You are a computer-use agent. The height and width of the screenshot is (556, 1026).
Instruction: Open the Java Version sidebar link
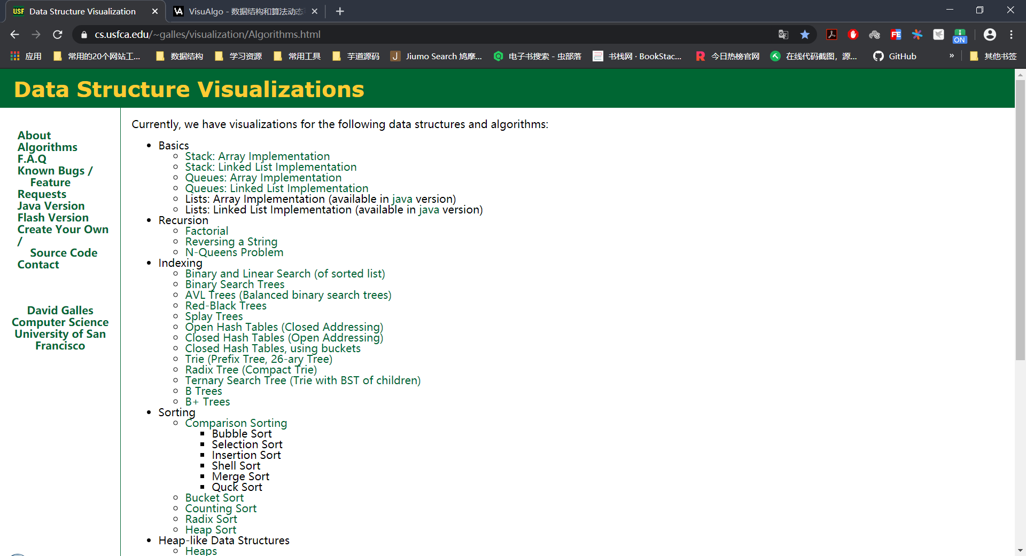51,206
